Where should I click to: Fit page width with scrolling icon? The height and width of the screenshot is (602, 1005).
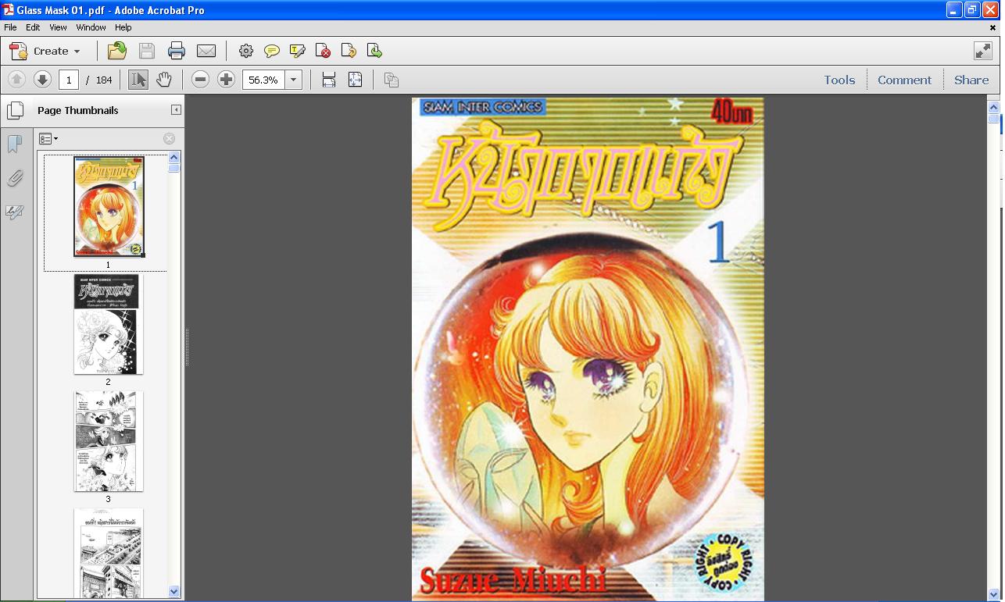(x=329, y=79)
